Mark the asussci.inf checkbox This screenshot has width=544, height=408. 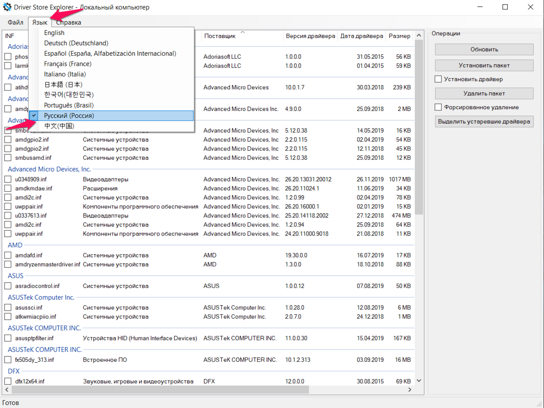8,307
